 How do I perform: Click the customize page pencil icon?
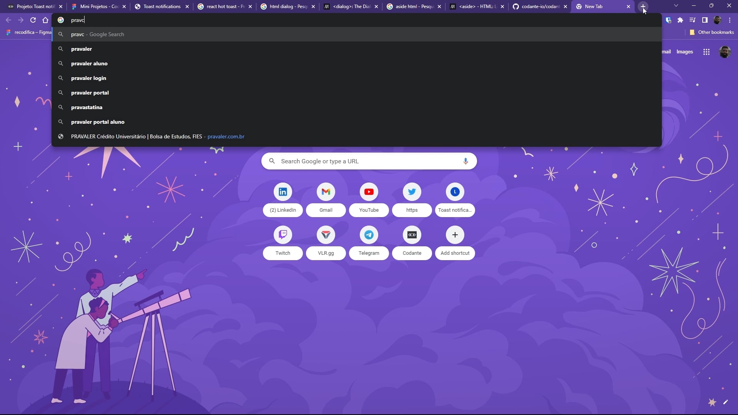(x=725, y=402)
